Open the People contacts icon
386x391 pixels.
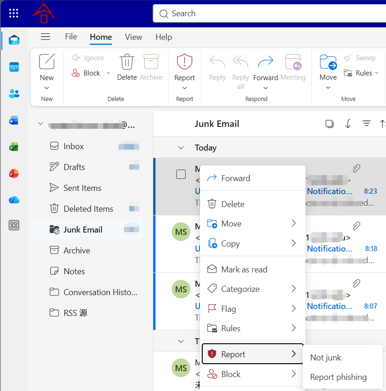click(14, 94)
